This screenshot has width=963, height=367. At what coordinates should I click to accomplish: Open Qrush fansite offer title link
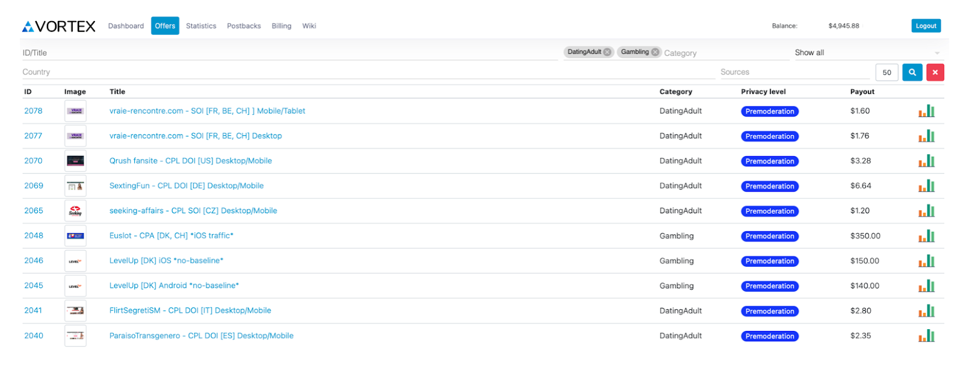click(191, 161)
